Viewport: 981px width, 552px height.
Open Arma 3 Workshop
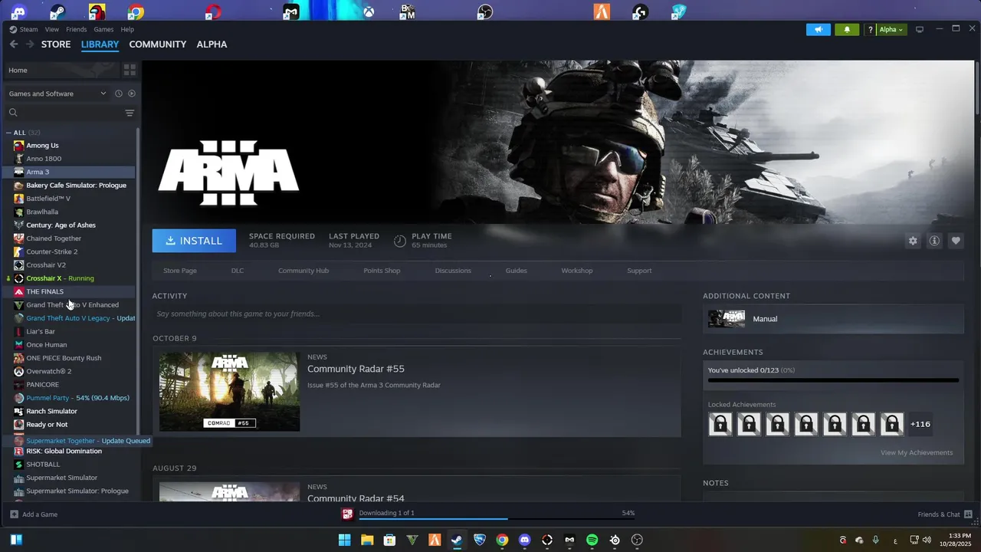pos(577,271)
